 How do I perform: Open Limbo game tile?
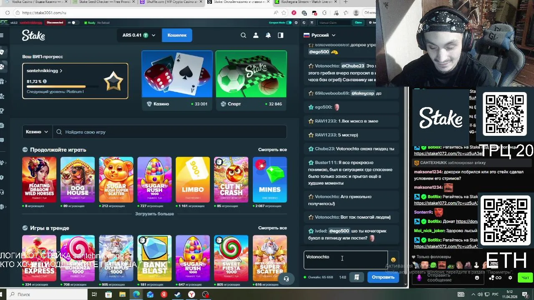193,180
